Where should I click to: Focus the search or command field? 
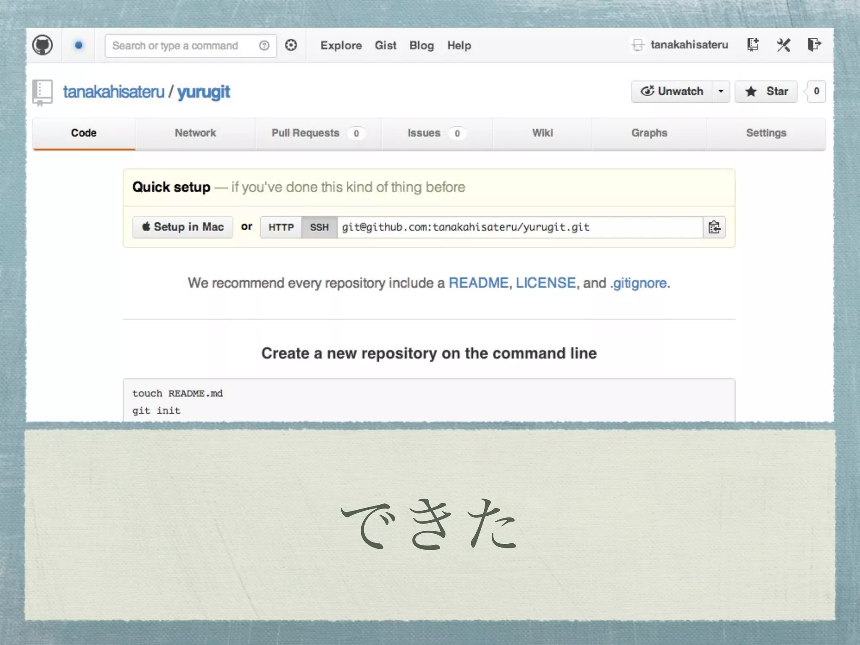tap(181, 45)
